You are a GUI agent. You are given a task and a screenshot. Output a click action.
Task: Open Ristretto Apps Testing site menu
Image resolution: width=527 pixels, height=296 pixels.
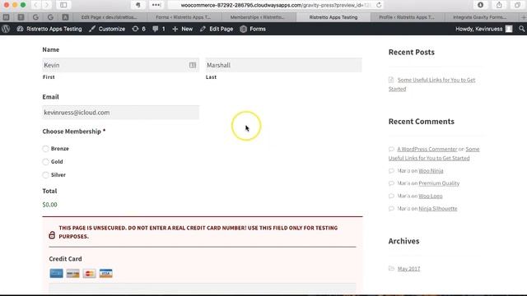pyautogui.click(x=49, y=29)
